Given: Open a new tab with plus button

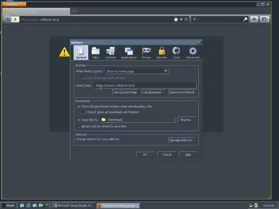Looking at the screenshot, I should (74, 11).
